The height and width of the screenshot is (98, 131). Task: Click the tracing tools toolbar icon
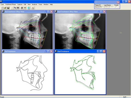click(33, 8)
